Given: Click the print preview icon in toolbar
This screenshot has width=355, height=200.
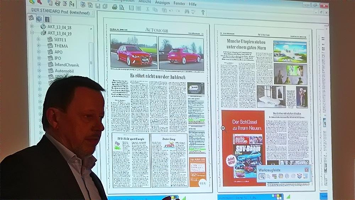Looking at the screenshot, I should coord(122,7).
